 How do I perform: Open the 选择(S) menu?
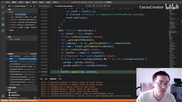pyautogui.click(x=21, y=2)
